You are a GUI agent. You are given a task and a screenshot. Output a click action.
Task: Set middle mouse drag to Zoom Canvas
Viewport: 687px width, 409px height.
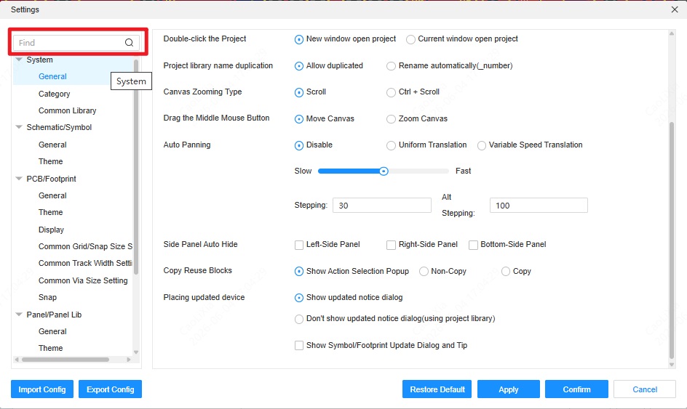pos(391,119)
